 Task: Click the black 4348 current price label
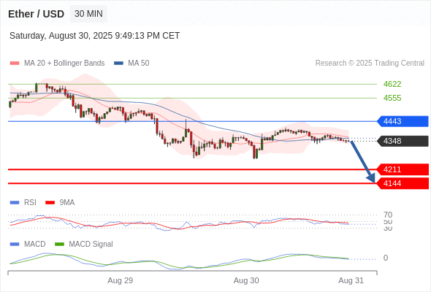403,141
